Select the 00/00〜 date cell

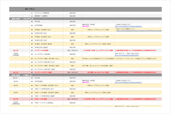[16, 78]
